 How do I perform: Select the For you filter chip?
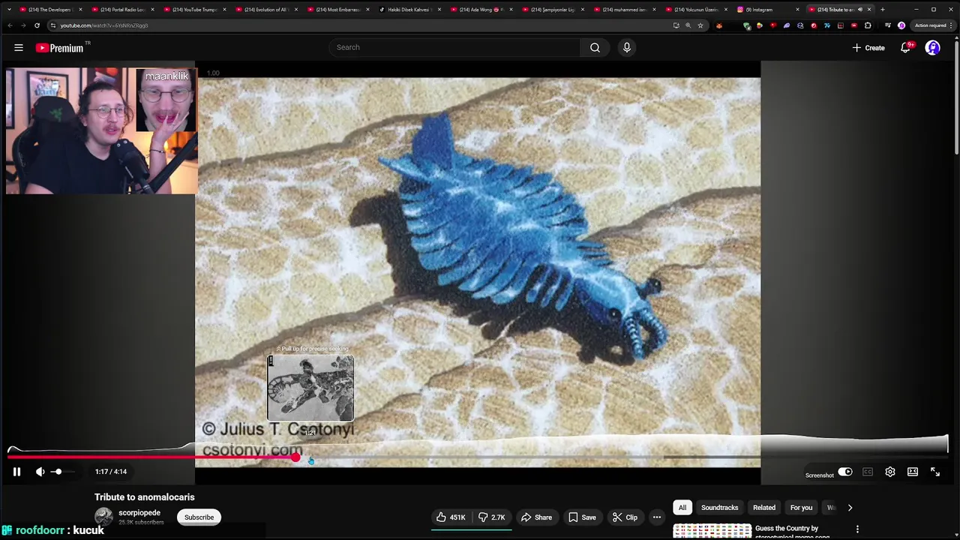[801, 508]
